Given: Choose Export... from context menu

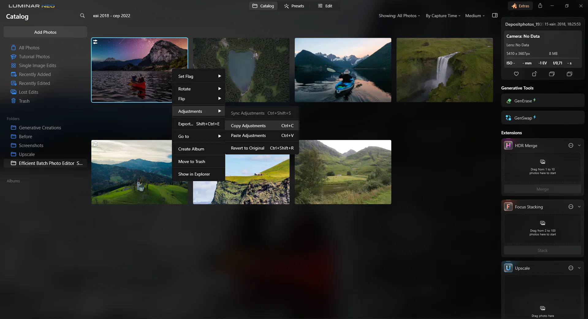Looking at the screenshot, I should (199, 123).
